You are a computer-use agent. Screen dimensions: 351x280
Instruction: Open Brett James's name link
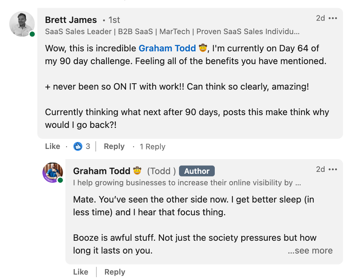(71, 20)
